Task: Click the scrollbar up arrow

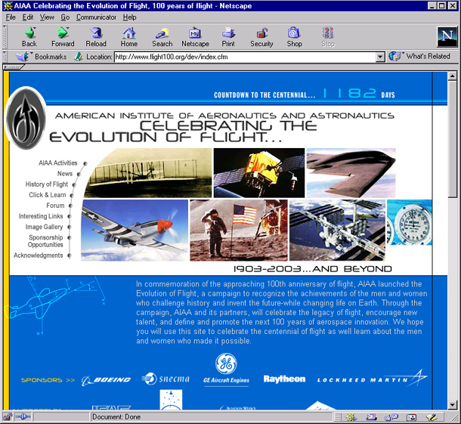Action: [x=453, y=76]
